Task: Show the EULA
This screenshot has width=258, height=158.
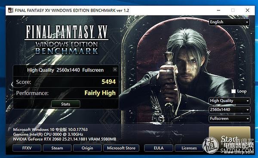Action: coord(159,148)
